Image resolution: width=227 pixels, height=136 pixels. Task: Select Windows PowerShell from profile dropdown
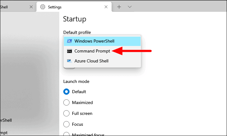[102, 41]
